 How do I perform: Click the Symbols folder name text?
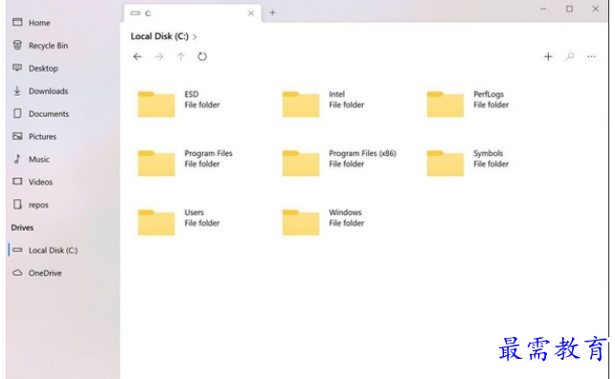[488, 153]
